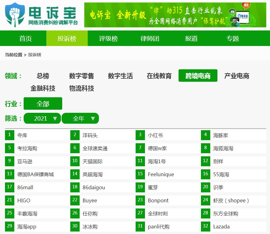Select the 总榜 category filter
Image resolution: width=270 pixels, height=234 pixels.
click(x=43, y=76)
